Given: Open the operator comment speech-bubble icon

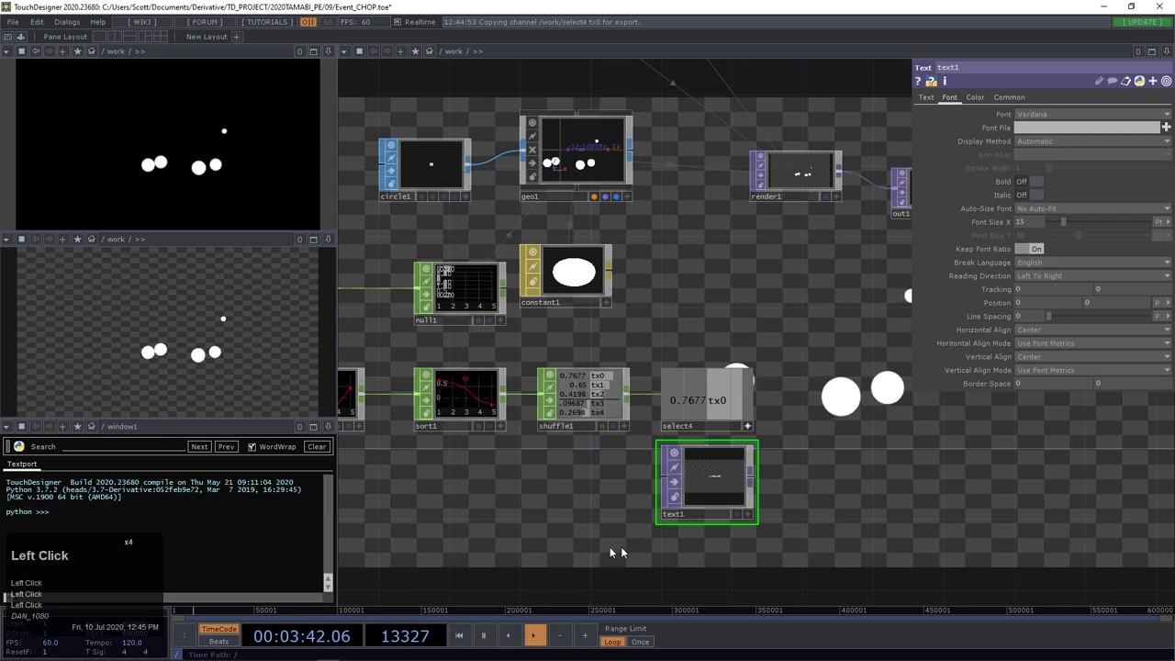Looking at the screenshot, I should 1113,82.
